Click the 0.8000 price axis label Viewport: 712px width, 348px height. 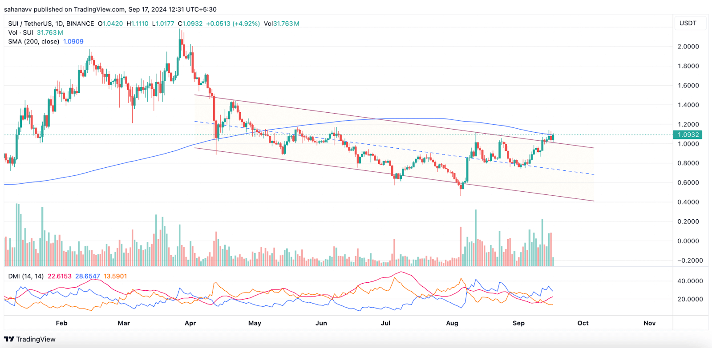click(688, 163)
